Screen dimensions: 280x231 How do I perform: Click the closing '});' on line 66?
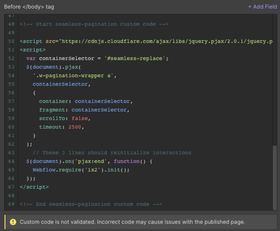point(31,178)
